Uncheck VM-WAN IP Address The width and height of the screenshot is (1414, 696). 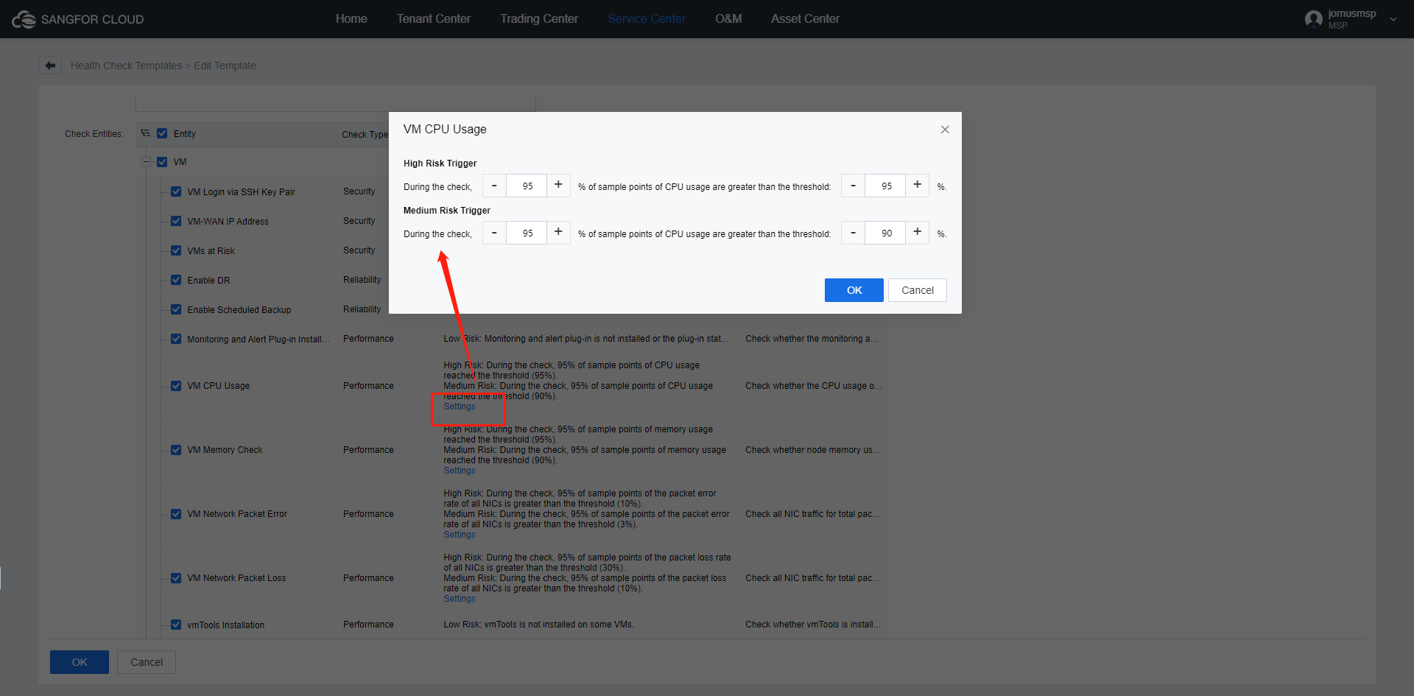[x=176, y=221]
